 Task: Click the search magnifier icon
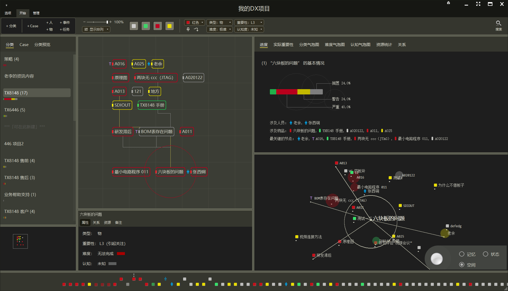498,23
